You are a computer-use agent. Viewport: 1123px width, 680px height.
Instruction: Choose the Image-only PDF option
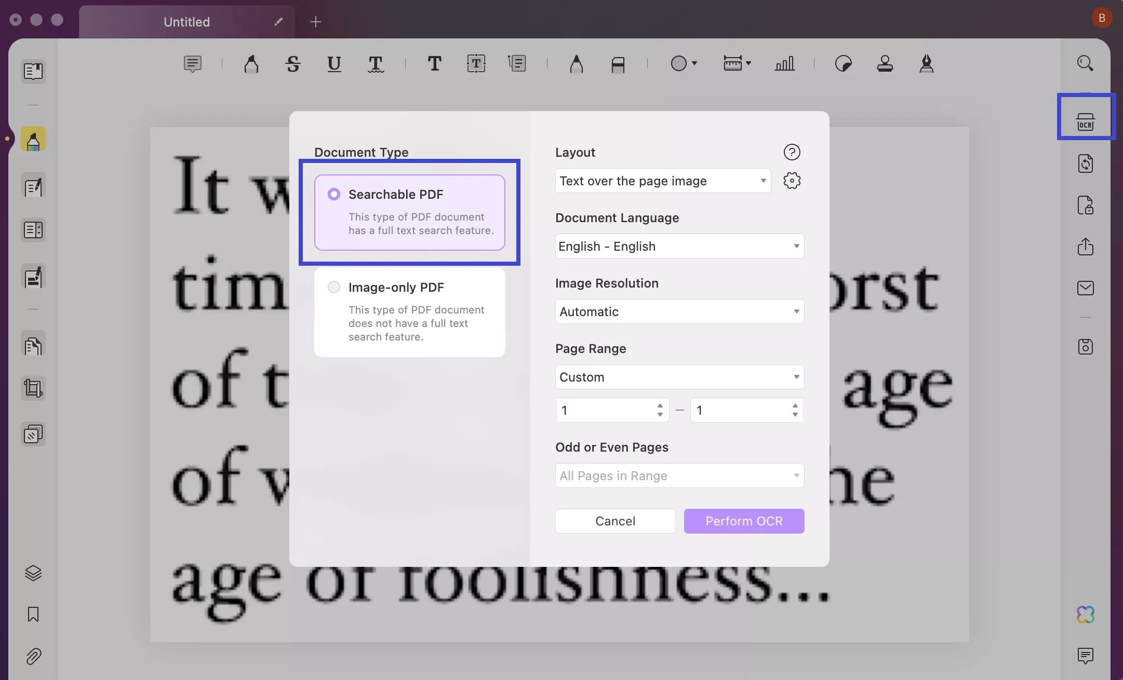334,287
